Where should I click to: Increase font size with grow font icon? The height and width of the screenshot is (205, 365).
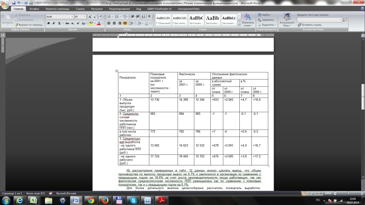pos(90,17)
